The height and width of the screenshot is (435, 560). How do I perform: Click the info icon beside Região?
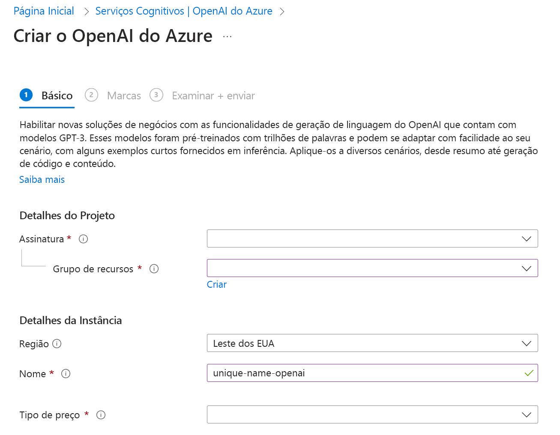[57, 344]
